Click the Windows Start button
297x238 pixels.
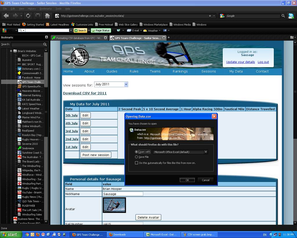(10, 235)
